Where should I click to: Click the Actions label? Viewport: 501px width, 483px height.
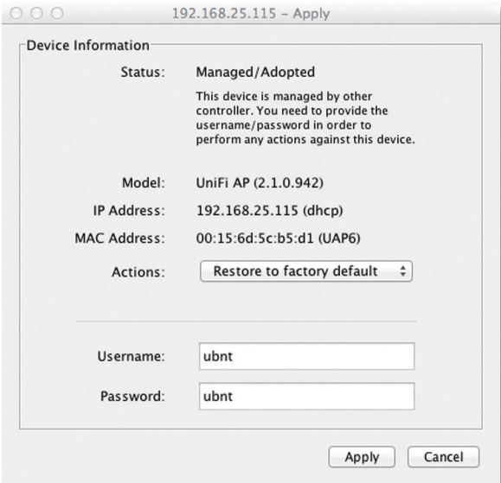pos(138,272)
